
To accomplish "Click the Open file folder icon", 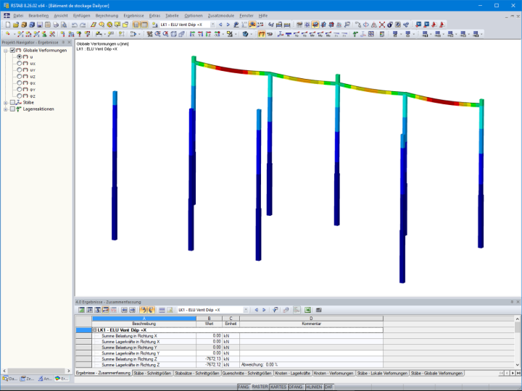I will [16, 25].
